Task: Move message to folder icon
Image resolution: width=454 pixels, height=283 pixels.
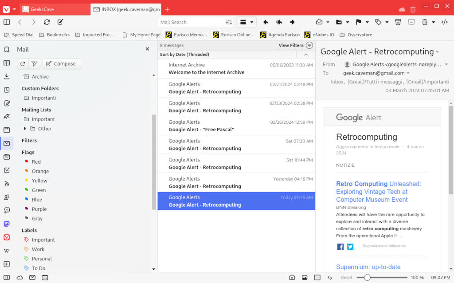Action: [x=339, y=22]
